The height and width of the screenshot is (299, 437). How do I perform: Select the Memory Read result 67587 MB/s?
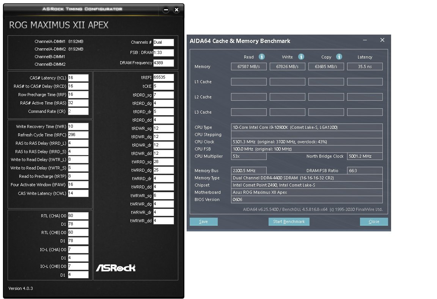[248, 66]
